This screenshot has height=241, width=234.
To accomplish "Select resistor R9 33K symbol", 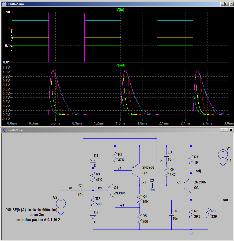I will pyautogui.click(x=208, y=214).
